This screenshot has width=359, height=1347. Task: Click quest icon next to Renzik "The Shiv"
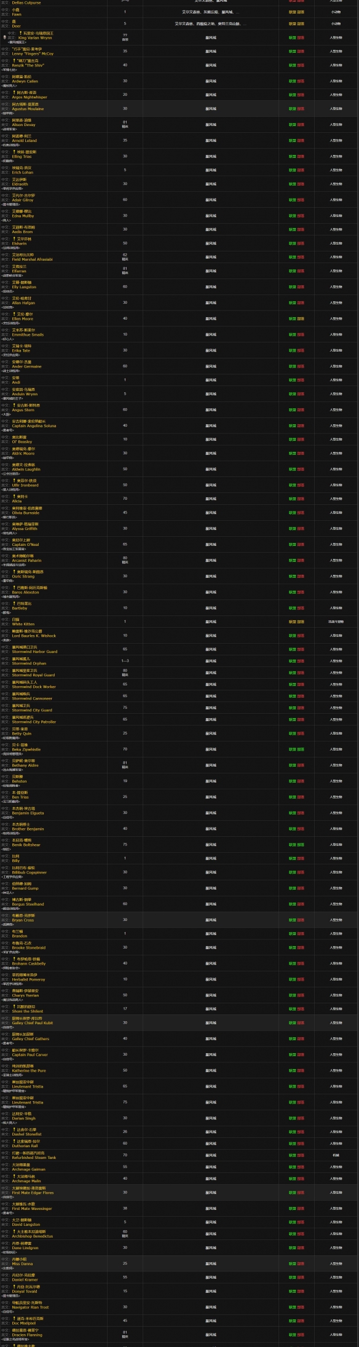14,61
